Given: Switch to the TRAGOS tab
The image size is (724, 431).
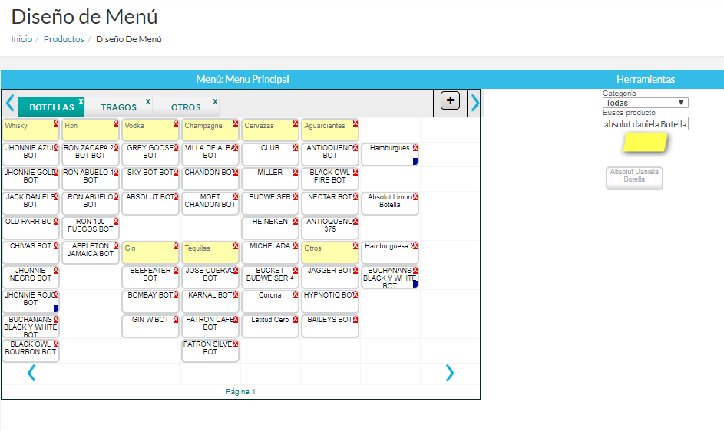Looking at the screenshot, I should 118,107.
